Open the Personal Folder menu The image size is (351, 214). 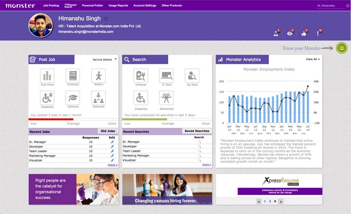93,5
